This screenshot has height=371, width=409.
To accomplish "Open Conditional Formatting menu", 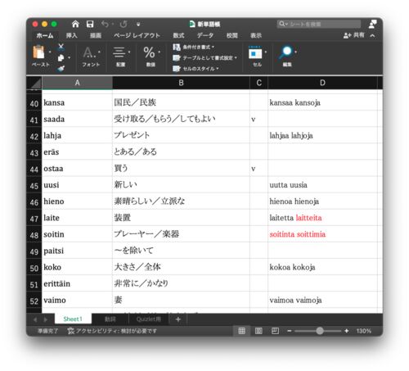I will [193, 48].
